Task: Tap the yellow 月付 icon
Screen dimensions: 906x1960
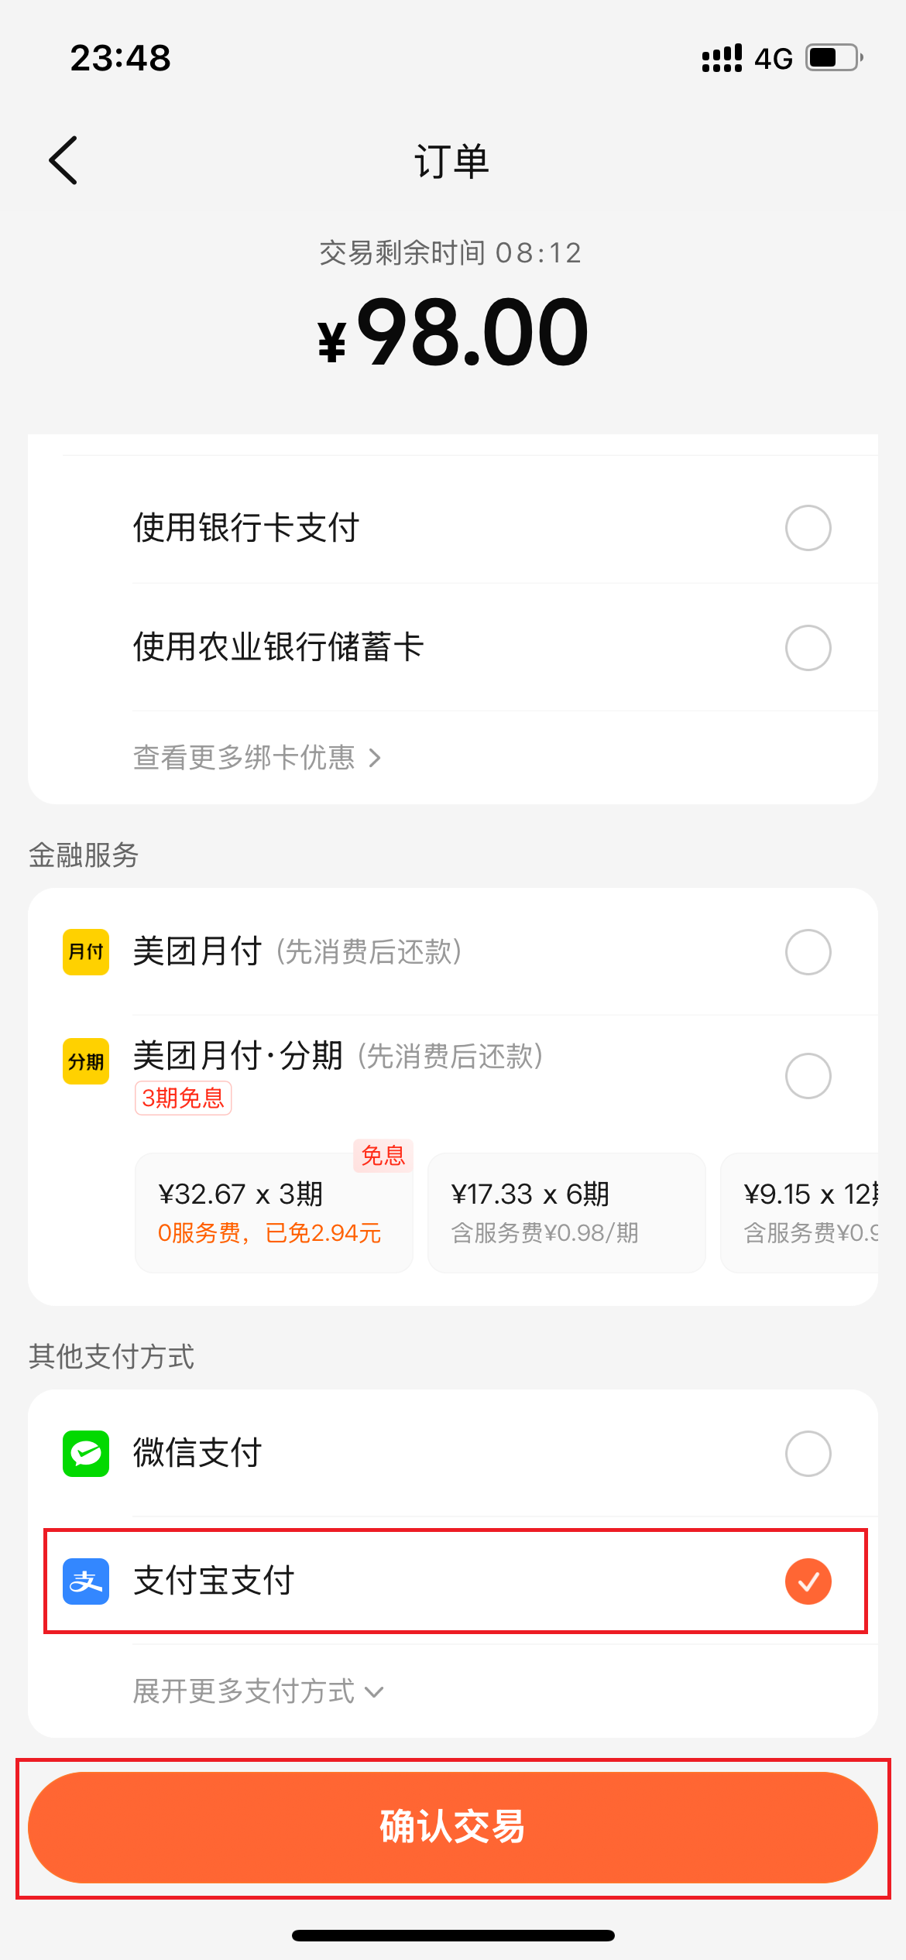Action: tap(86, 951)
